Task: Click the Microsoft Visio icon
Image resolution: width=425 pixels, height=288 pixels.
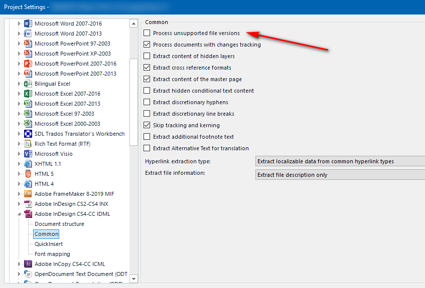Action: click(28, 154)
